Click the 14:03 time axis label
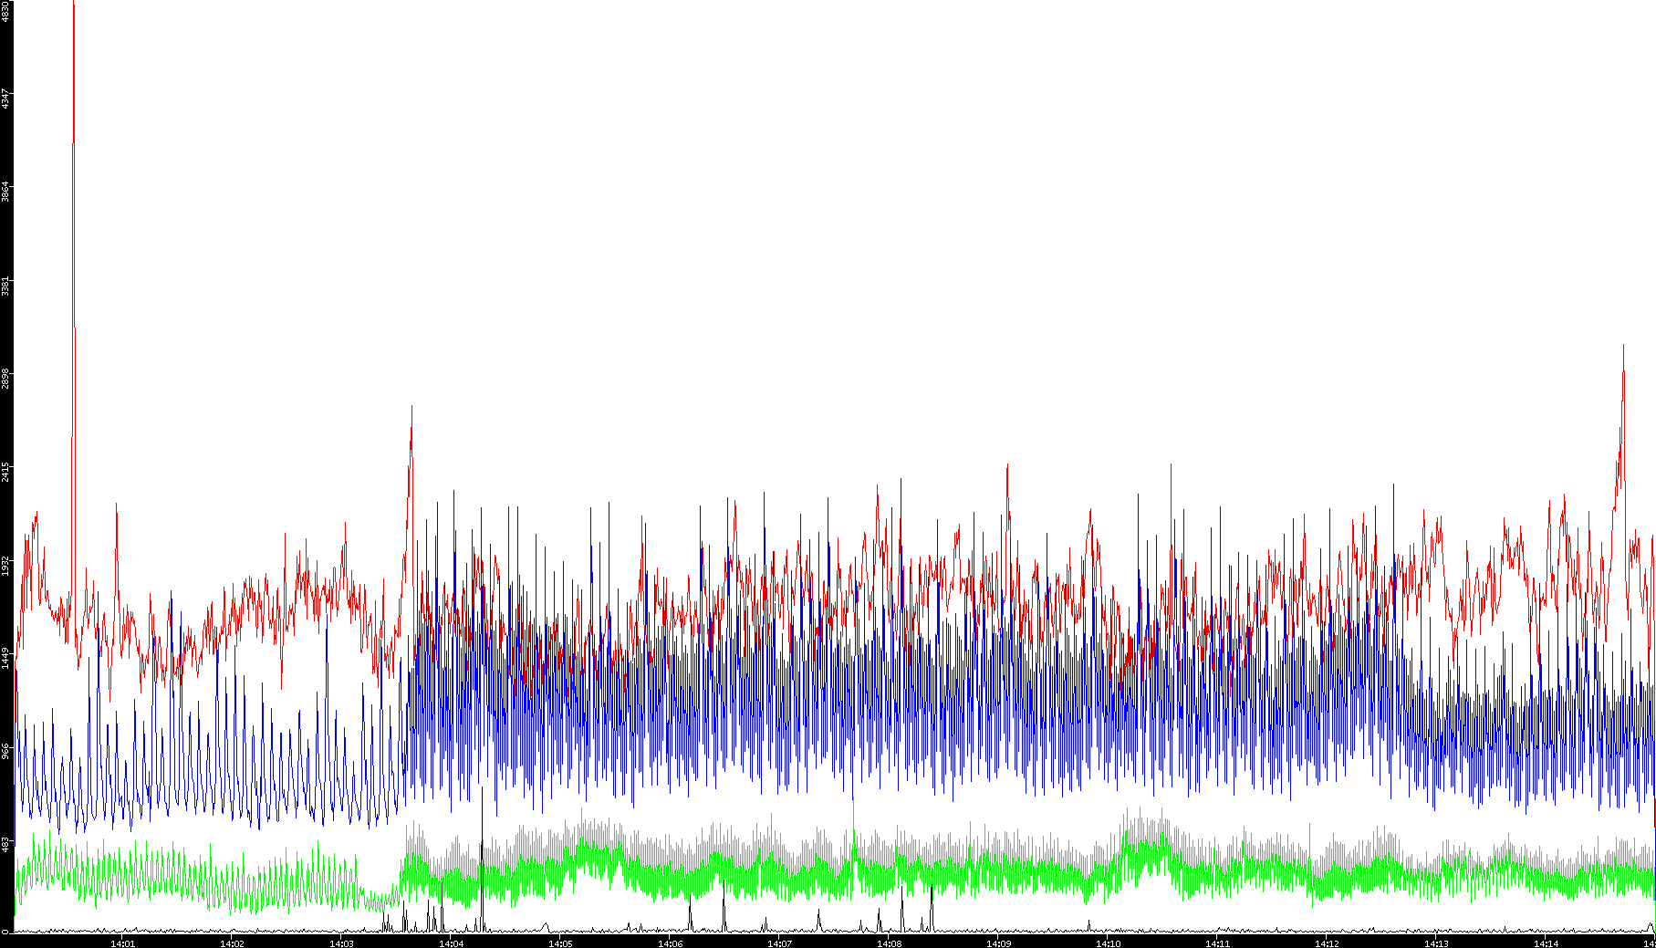Viewport: 1656px width, 948px height. point(341,943)
